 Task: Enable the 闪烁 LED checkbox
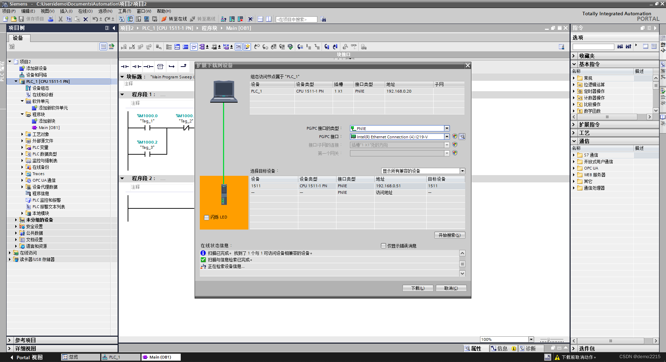pyautogui.click(x=206, y=217)
